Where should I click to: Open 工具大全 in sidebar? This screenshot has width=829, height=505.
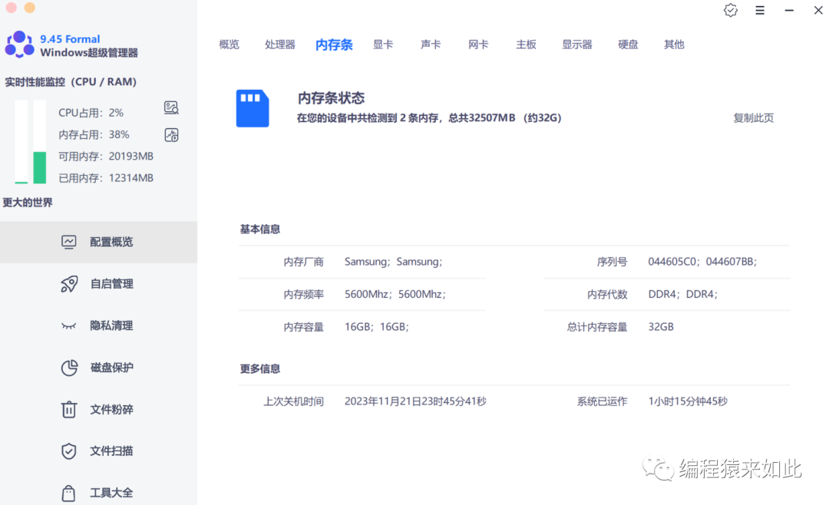[98, 493]
